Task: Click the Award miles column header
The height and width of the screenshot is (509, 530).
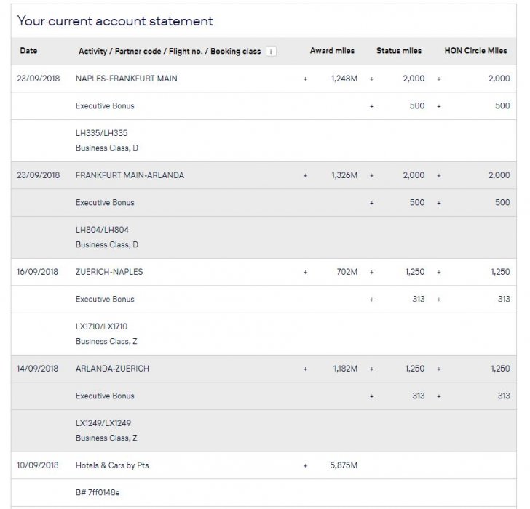Action: (x=332, y=52)
